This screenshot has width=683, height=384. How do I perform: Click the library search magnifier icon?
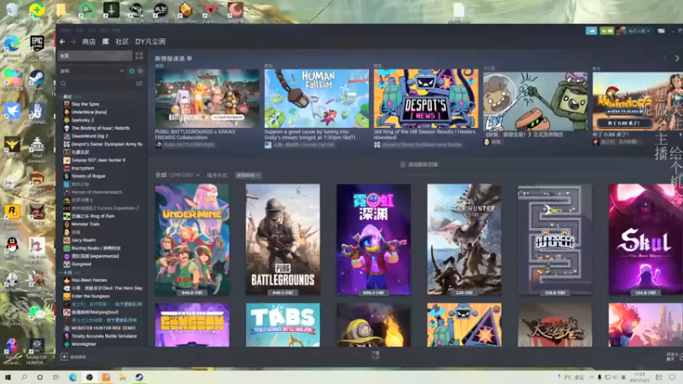[x=63, y=84]
